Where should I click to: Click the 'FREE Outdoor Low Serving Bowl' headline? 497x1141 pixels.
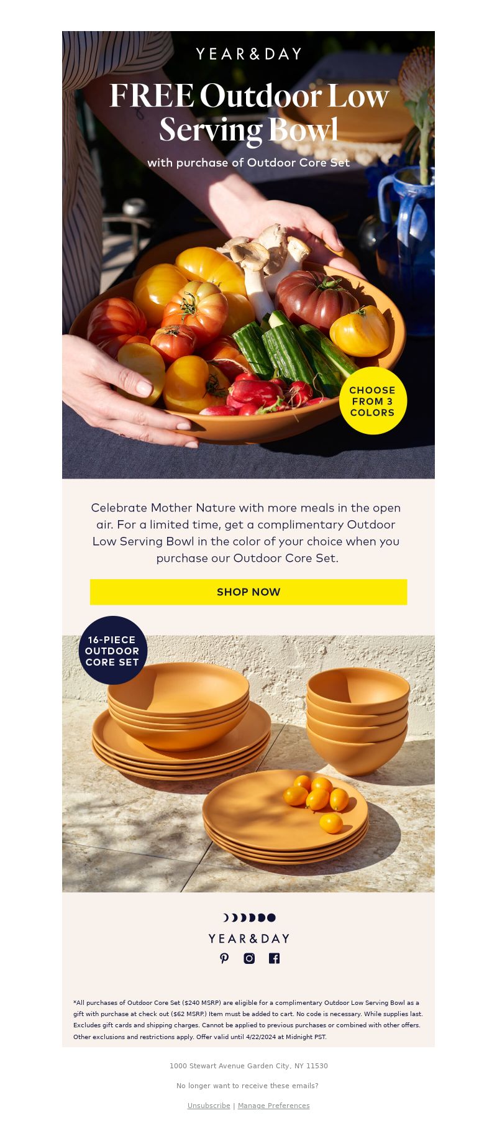coord(249,112)
